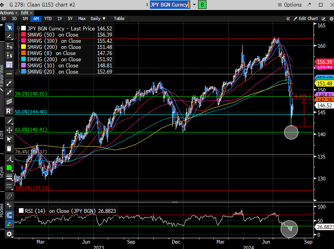Image resolution: width=334 pixels, height=249 pixels.
Task: Select the Fibonacci retracement R tool
Action: tap(9, 111)
